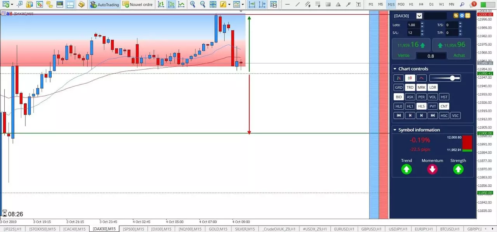Viewport: 497px width, 232px height.
Task: Toggle the GRD grid button
Action: [399, 88]
